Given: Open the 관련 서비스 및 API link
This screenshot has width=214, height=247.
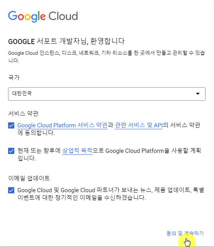Looking at the screenshot, I should (139, 125).
